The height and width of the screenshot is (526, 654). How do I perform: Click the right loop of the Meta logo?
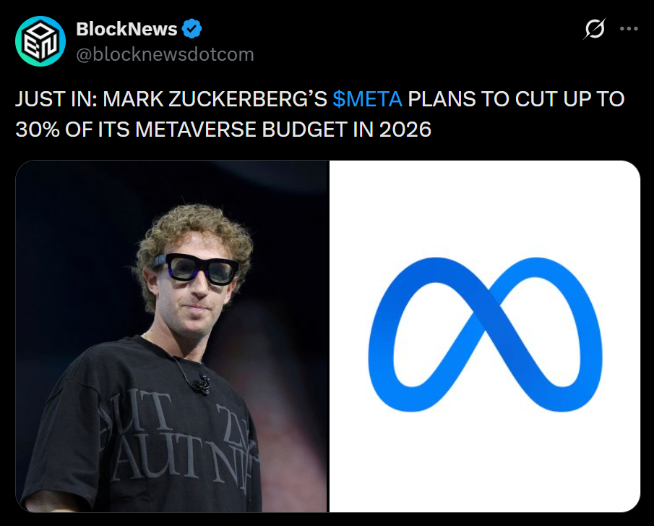click(551, 334)
